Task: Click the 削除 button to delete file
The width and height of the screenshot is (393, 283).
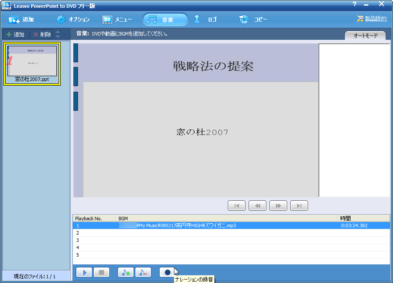Action: [x=41, y=34]
